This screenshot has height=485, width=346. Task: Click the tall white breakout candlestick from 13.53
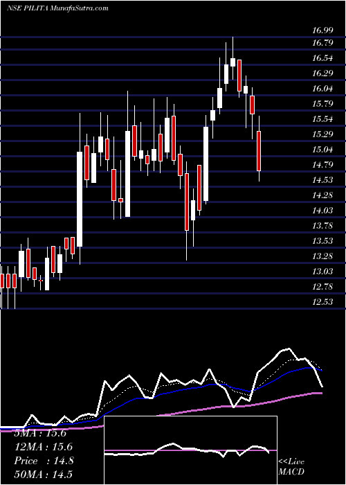tap(80, 199)
